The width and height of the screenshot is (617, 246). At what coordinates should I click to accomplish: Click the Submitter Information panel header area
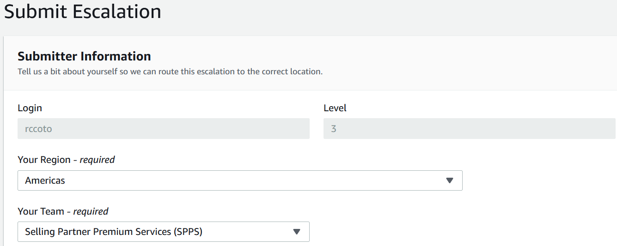(416, 63)
